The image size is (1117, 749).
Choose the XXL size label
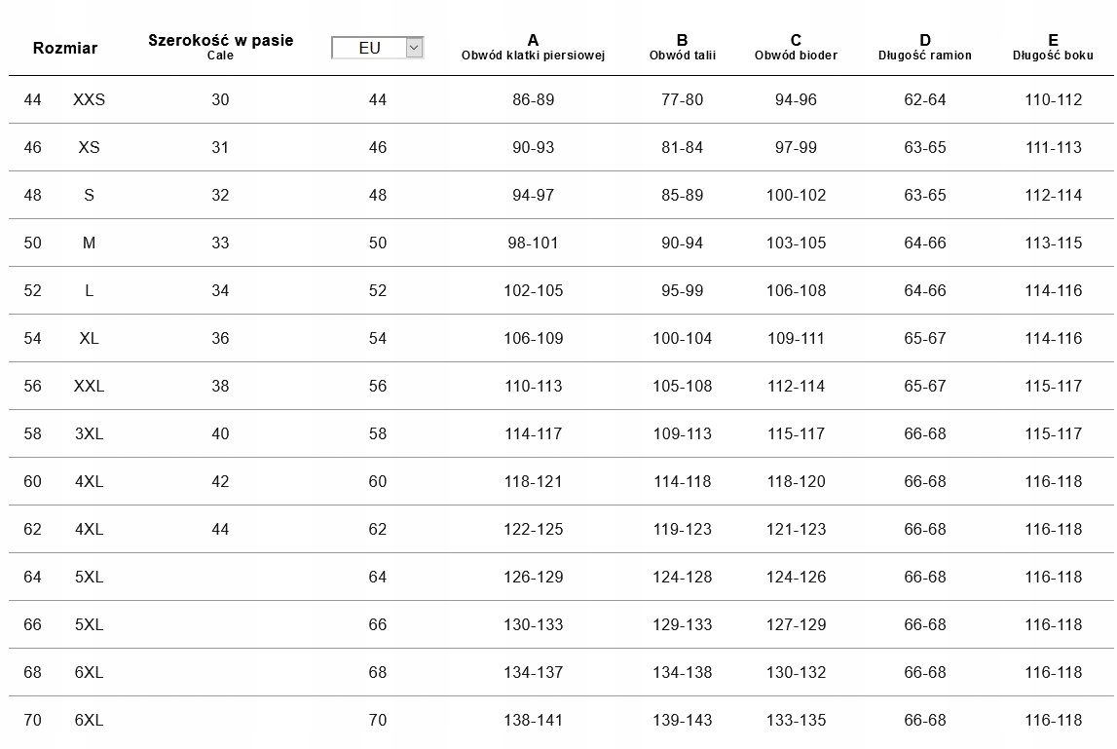89,386
